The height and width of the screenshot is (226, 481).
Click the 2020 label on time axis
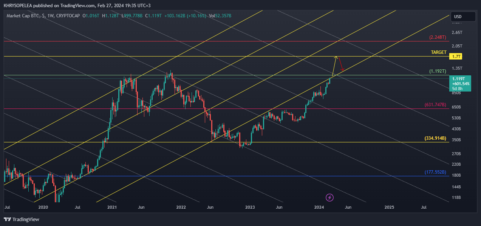(x=43, y=207)
